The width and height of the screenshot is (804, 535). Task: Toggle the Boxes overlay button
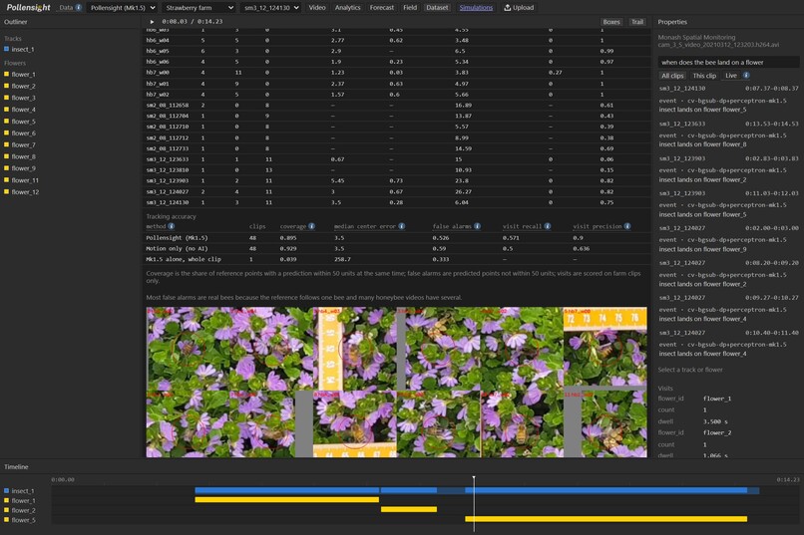point(611,22)
